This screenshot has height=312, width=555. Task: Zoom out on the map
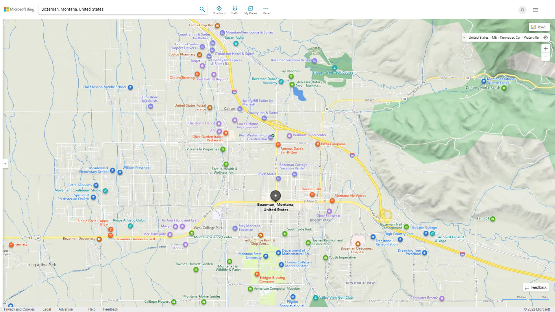pyautogui.click(x=545, y=57)
